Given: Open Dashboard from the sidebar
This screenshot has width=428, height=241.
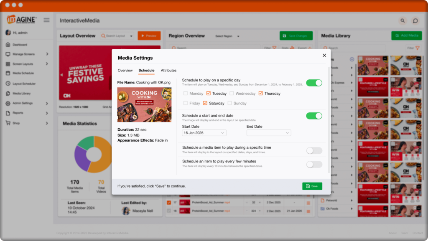Looking at the screenshot, I should (x=20, y=45).
